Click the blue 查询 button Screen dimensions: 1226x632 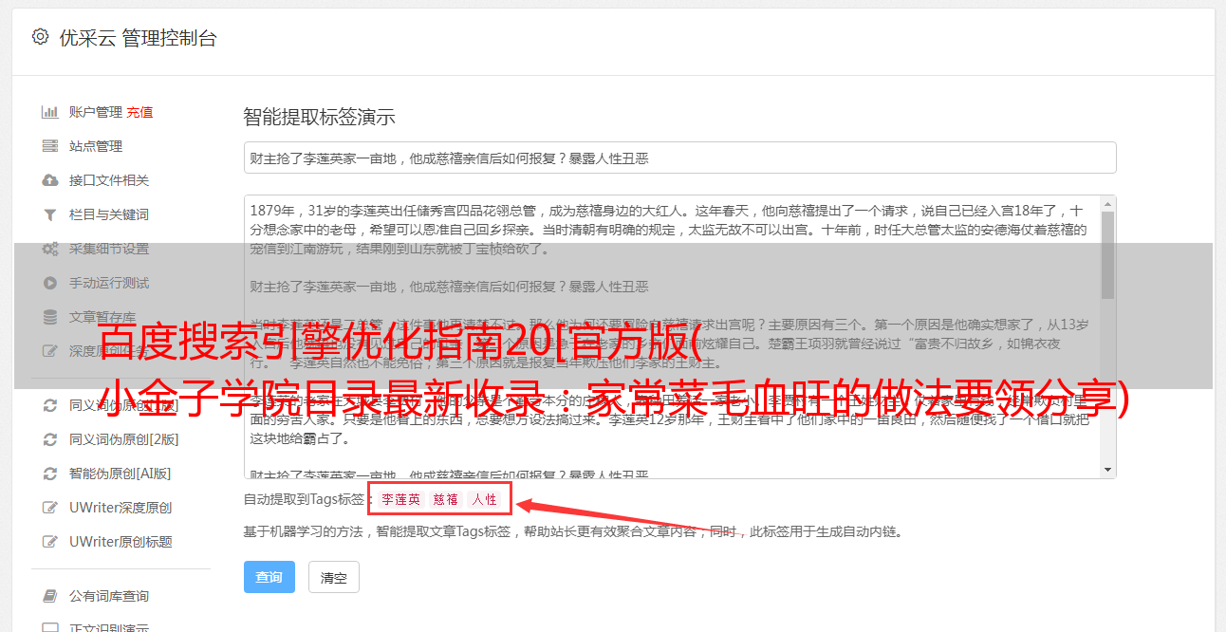click(269, 577)
